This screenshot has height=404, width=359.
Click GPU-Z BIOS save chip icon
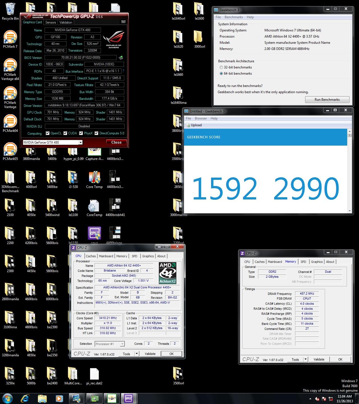[121, 58]
